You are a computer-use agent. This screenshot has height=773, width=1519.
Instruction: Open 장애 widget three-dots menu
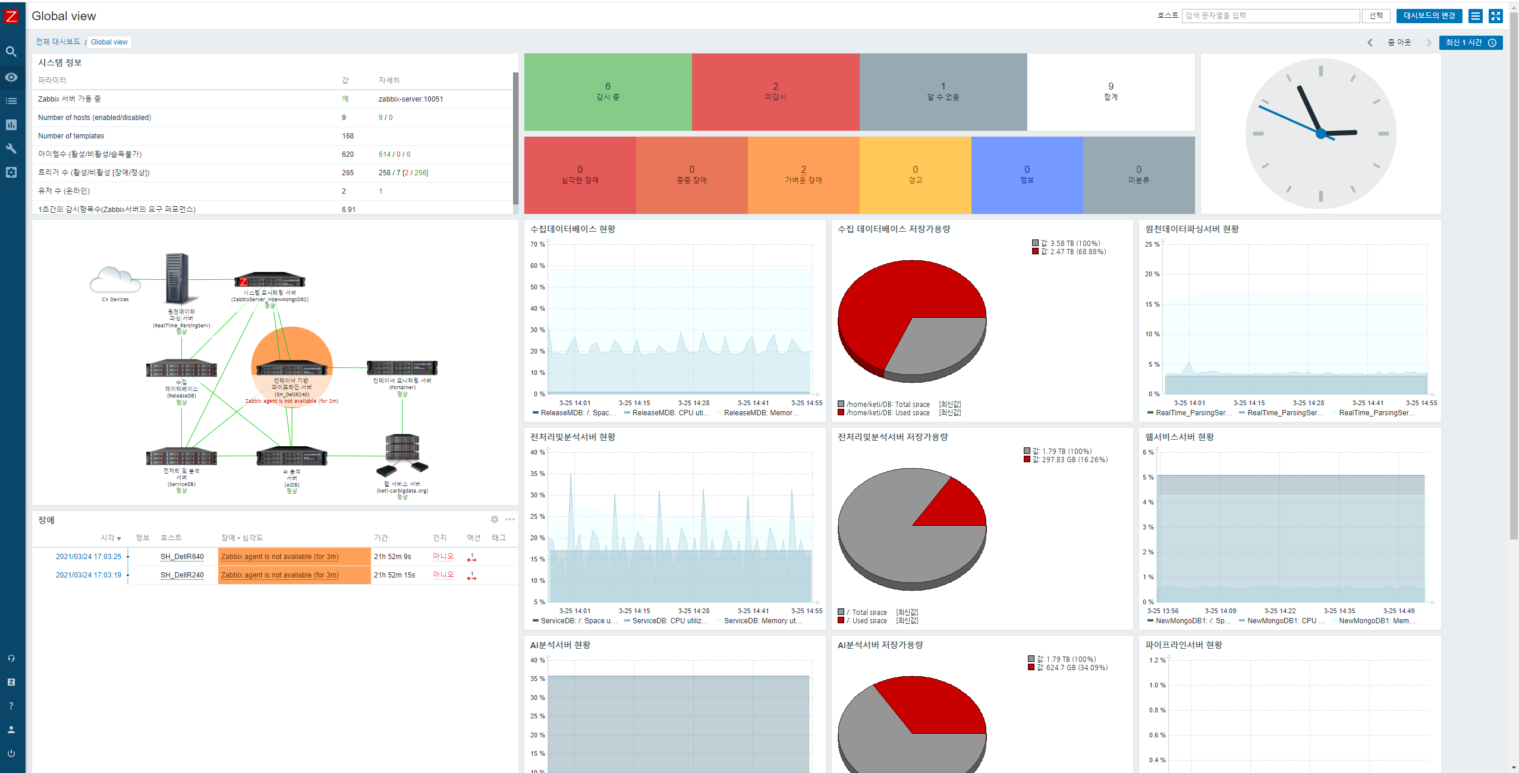pos(510,519)
